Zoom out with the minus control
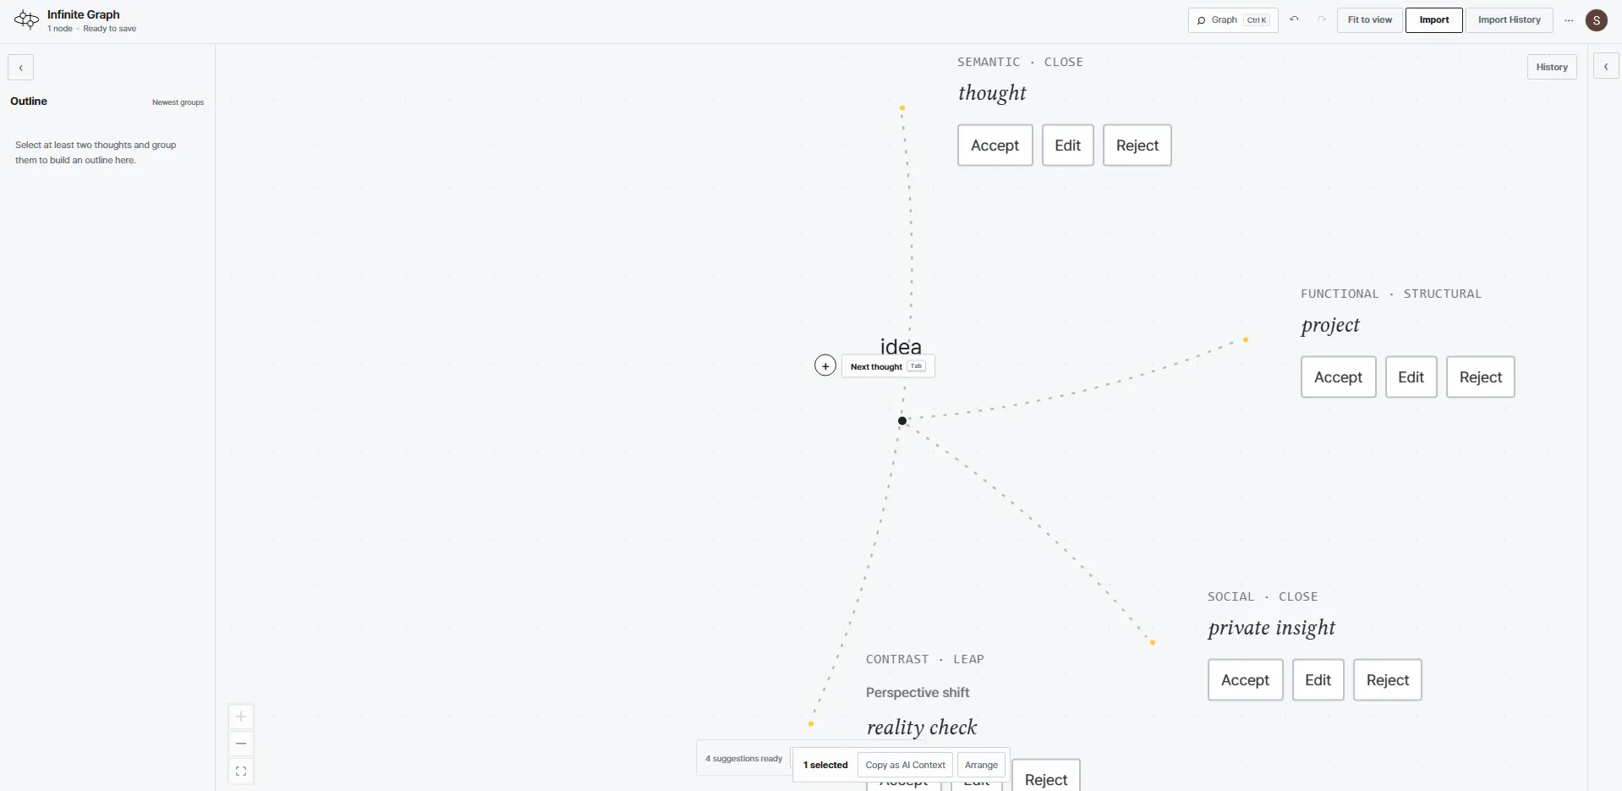Screen dimensions: 1622x791 tap(241, 744)
